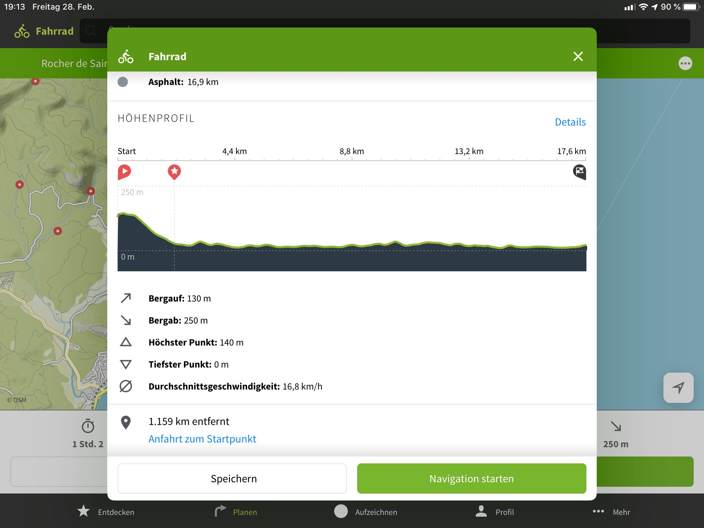Switch to the Entdecken tab
The height and width of the screenshot is (528, 704).
click(x=106, y=512)
